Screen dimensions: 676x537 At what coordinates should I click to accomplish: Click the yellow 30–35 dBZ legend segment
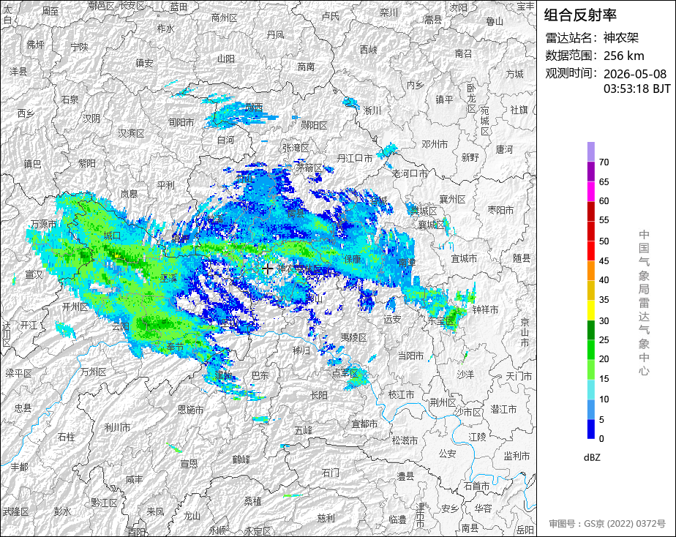pos(590,310)
